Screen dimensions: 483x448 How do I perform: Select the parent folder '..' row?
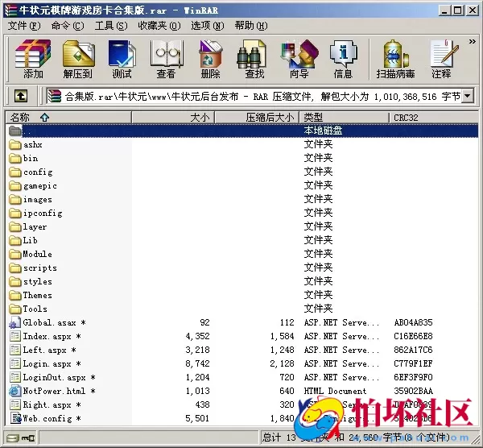[x=242, y=131]
